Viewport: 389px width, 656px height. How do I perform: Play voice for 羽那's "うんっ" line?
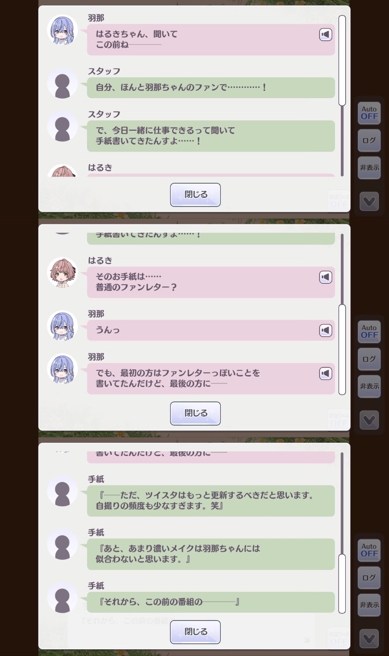coord(325,330)
